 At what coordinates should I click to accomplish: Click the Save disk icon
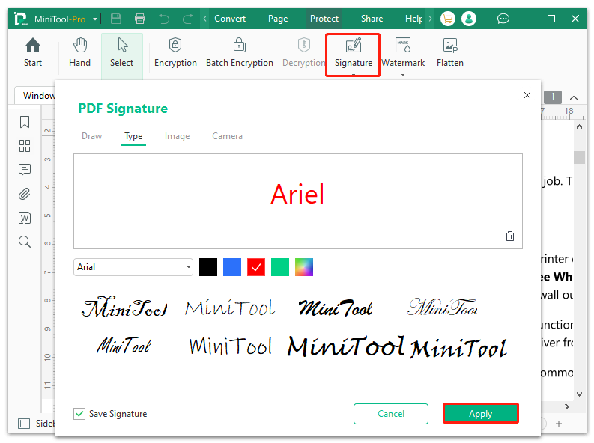pyautogui.click(x=116, y=19)
